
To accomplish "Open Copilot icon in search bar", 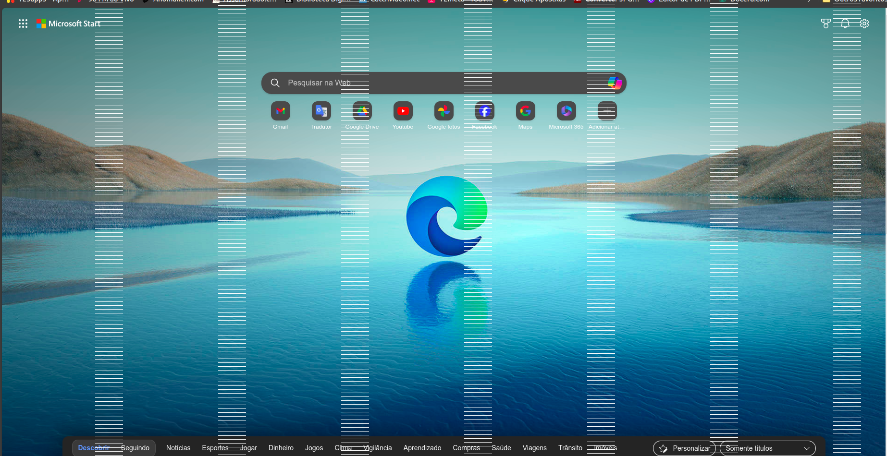I will click(615, 83).
